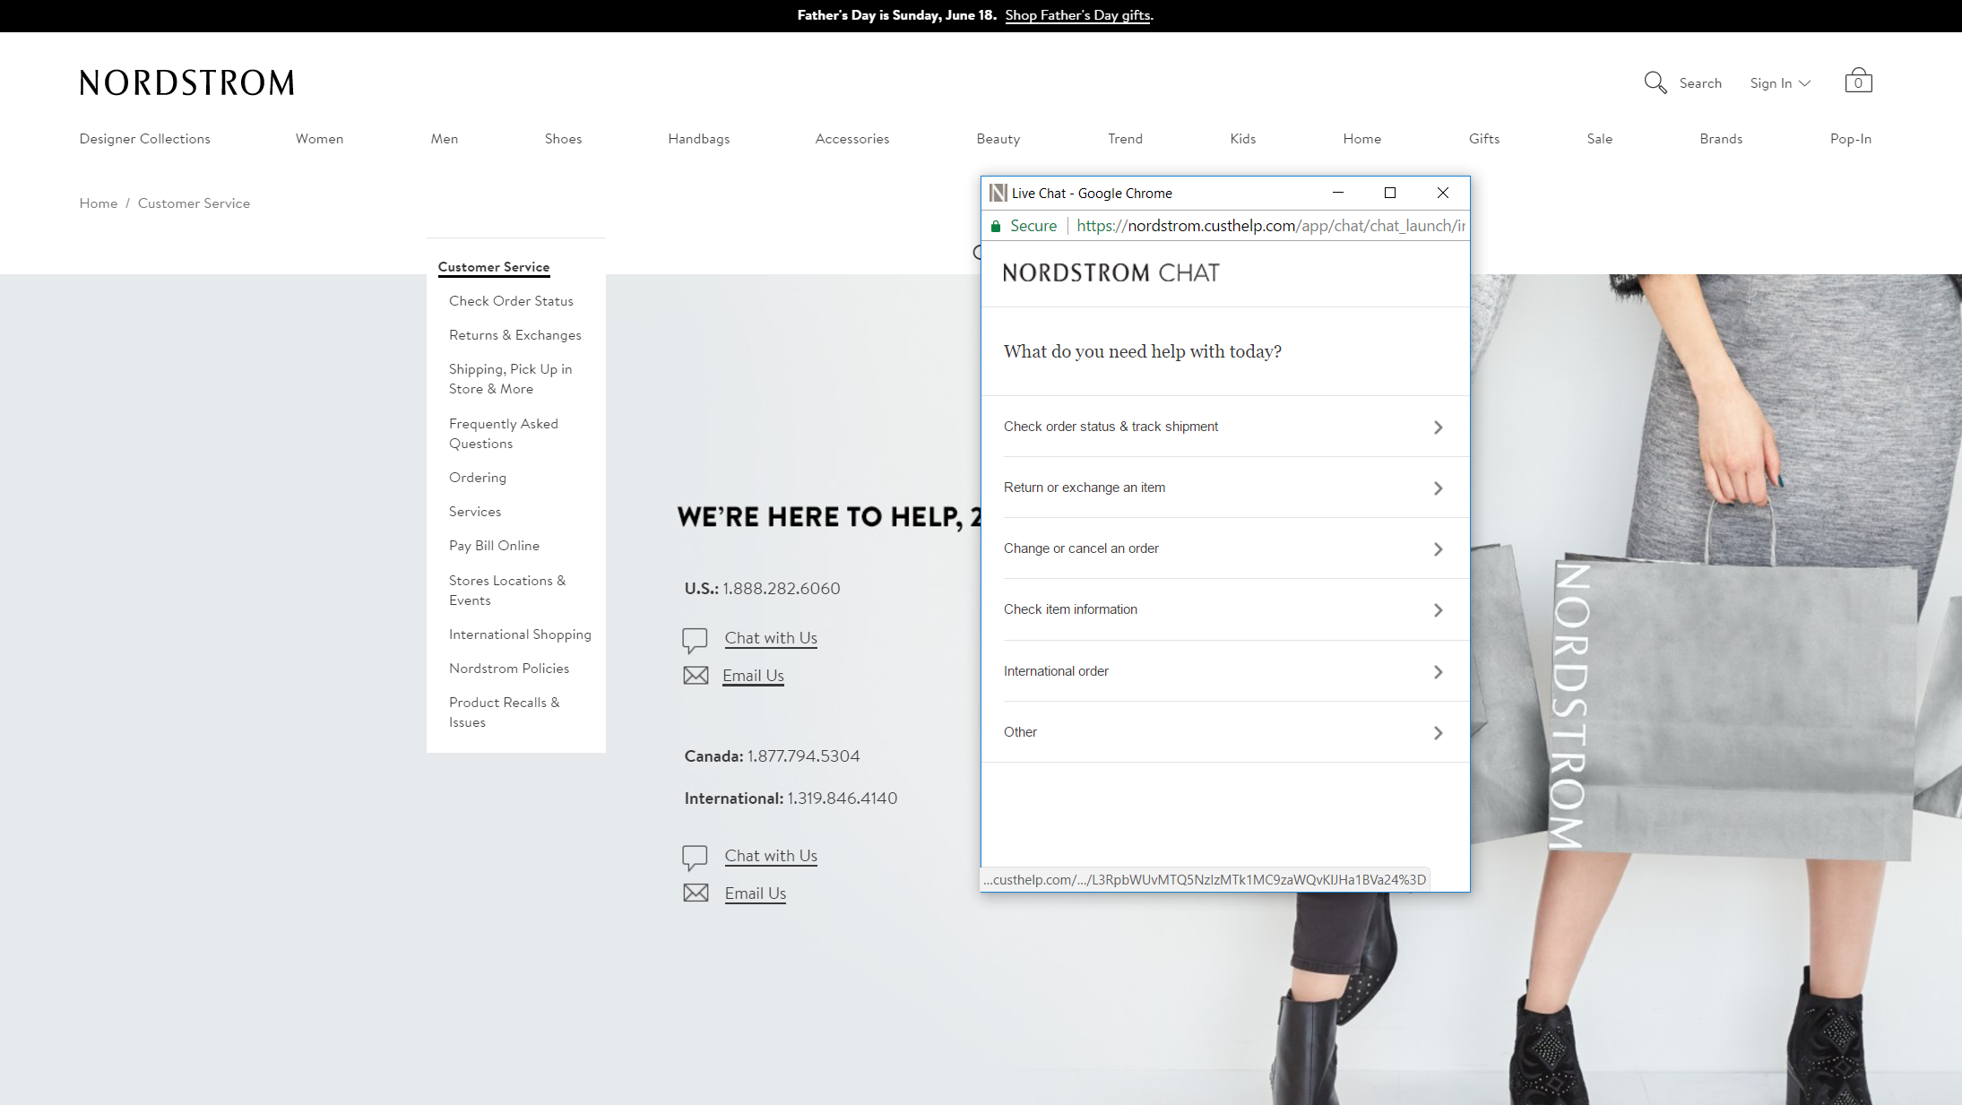This screenshot has width=1962, height=1105.
Task: Click Customer Service breadcrumb
Action: coord(194,203)
